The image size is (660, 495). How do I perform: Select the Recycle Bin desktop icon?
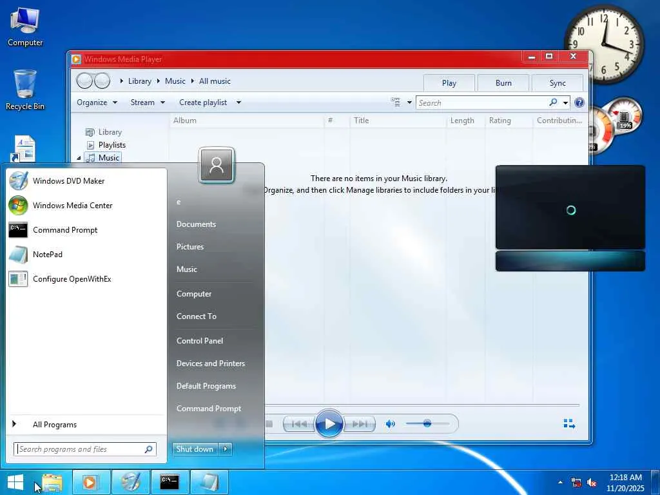pos(25,90)
